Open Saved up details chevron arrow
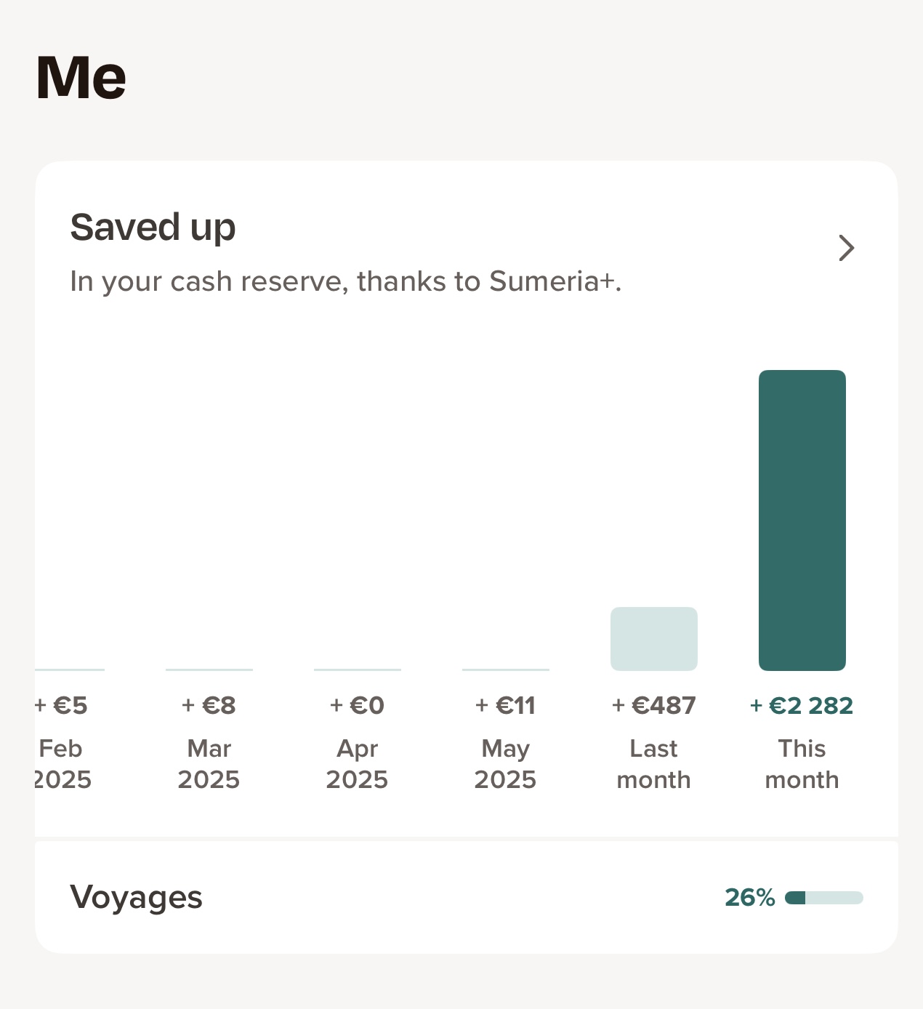 (x=847, y=248)
